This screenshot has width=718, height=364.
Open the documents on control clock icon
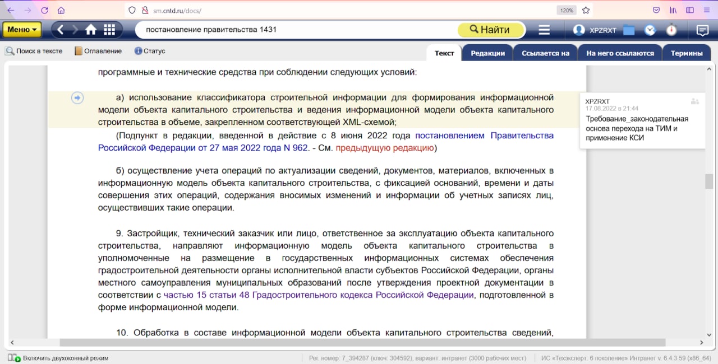pos(650,30)
